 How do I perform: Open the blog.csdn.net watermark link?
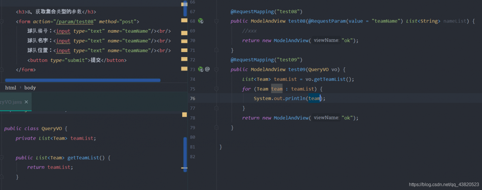pyautogui.click(x=444, y=185)
